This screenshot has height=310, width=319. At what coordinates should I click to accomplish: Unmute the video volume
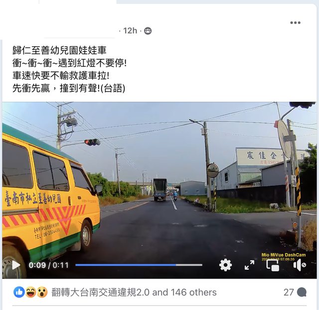coord(300,265)
